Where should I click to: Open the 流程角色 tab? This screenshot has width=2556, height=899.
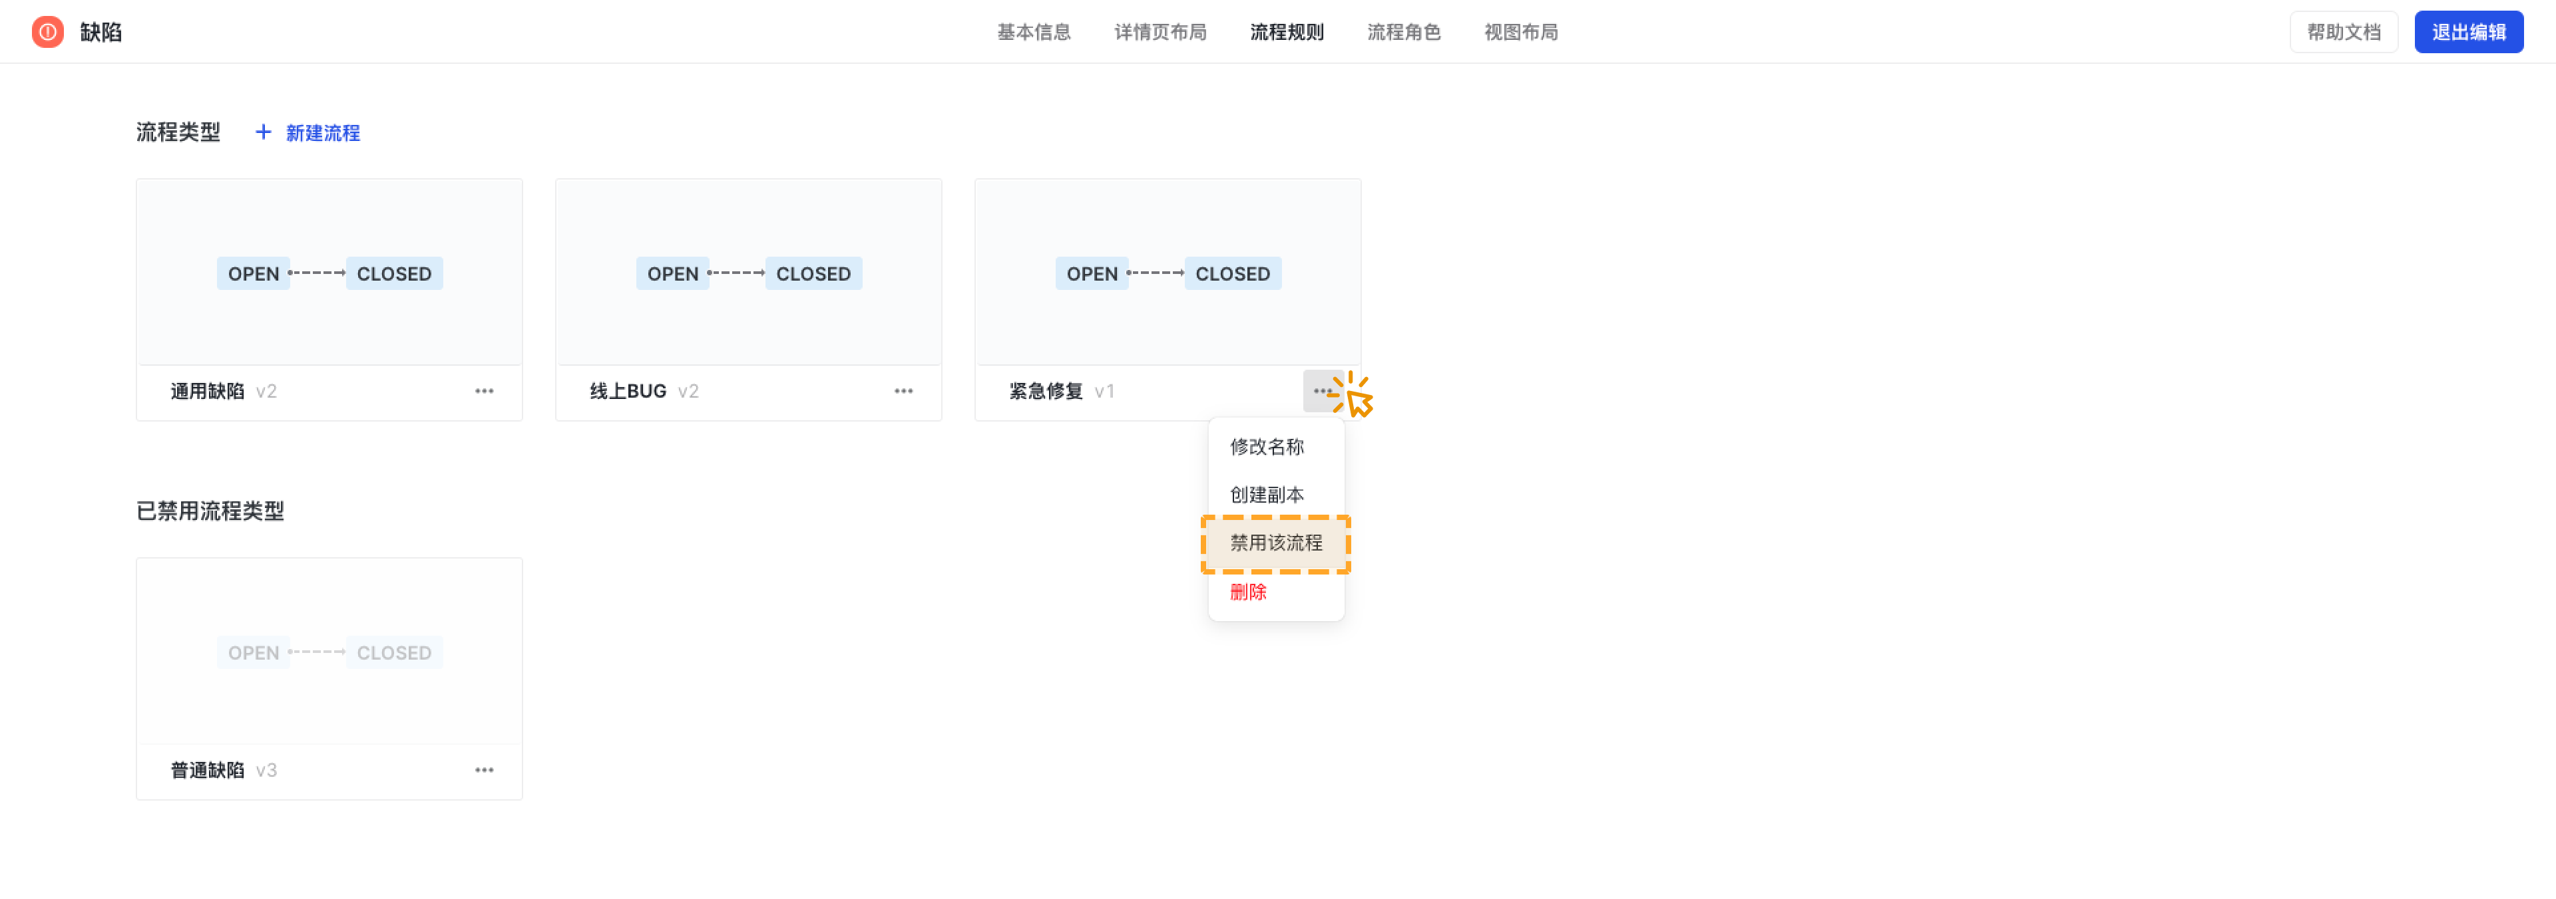pyautogui.click(x=1404, y=32)
